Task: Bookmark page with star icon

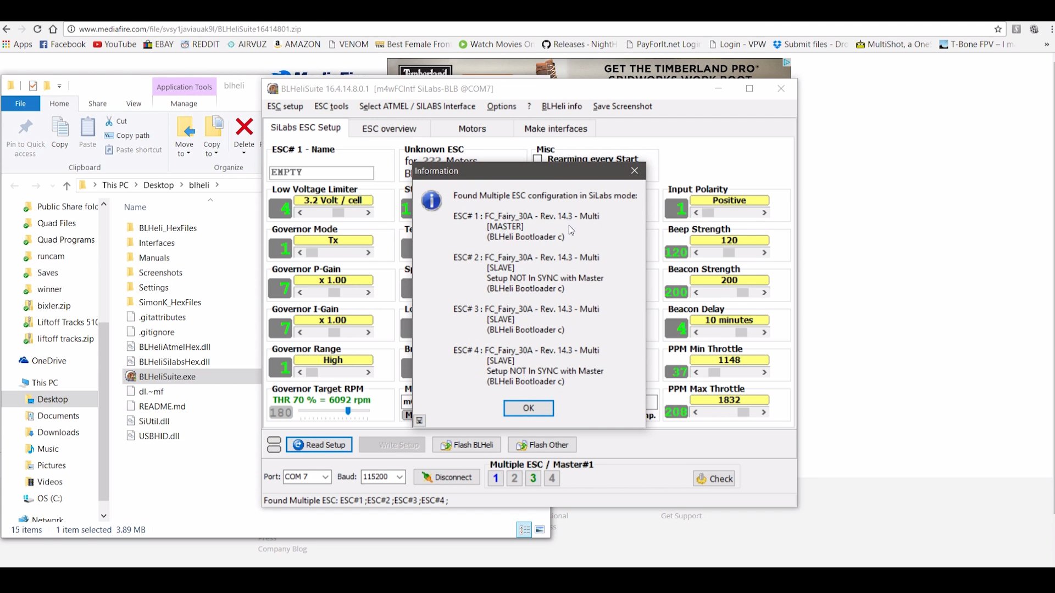Action: pyautogui.click(x=998, y=29)
